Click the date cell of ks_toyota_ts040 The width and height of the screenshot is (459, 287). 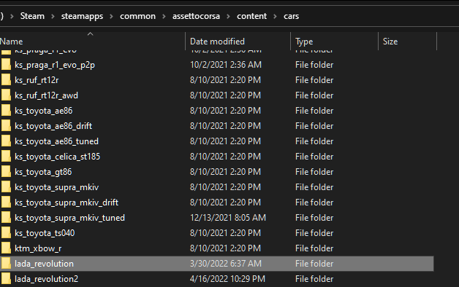pyautogui.click(x=225, y=233)
